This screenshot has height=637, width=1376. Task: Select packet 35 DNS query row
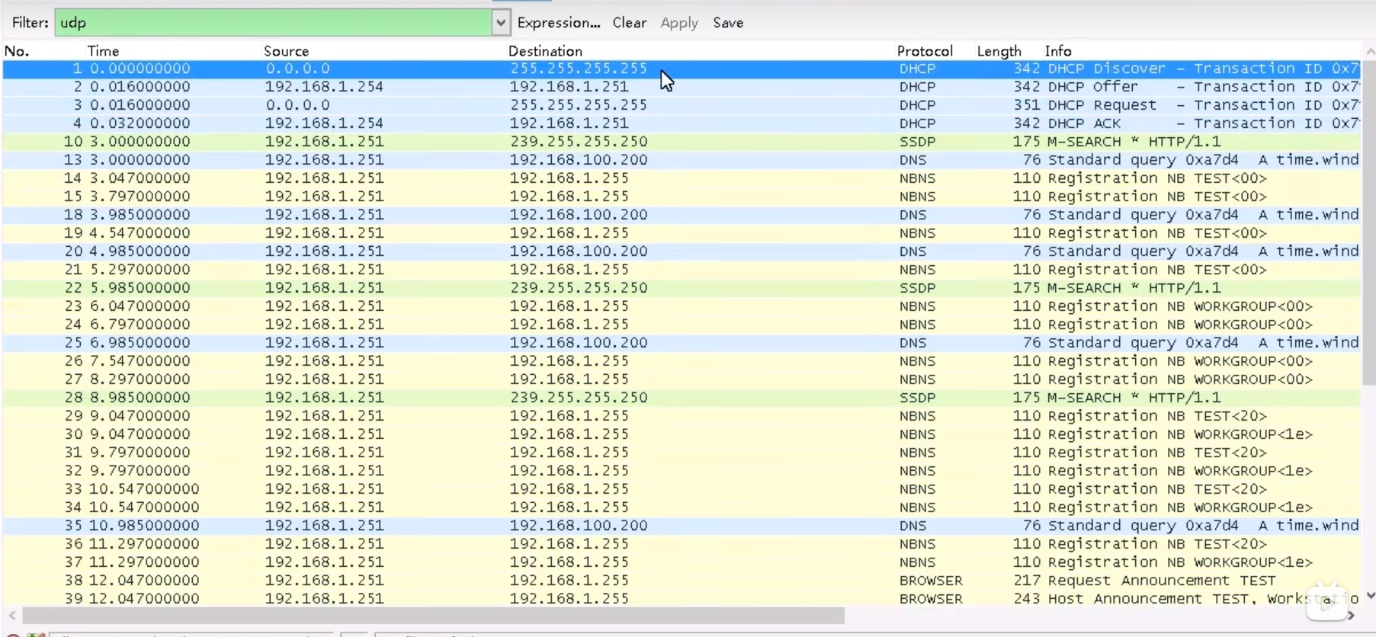tap(682, 526)
